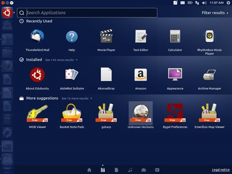Select Emerillon Map Viewer suggestion
The height and width of the screenshot is (174, 232).
210,113
